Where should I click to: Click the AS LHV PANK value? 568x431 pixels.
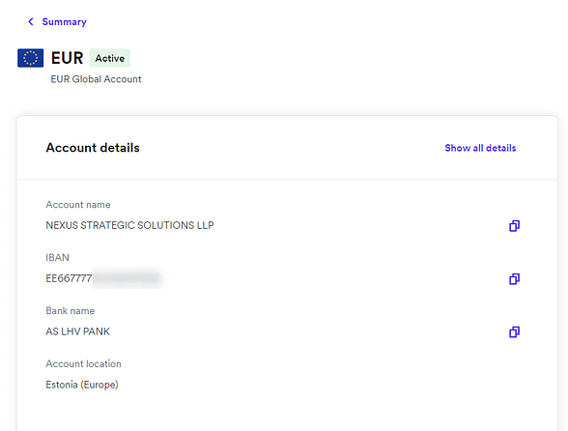(x=77, y=331)
